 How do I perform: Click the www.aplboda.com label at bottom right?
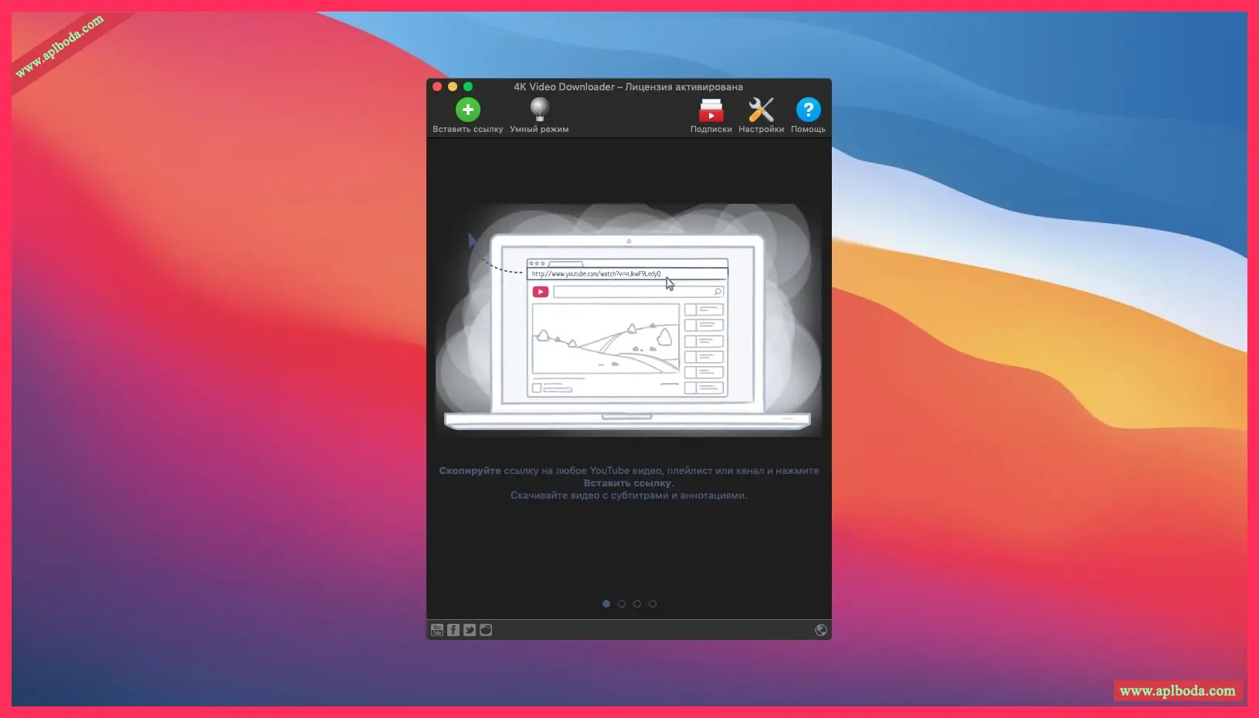tap(1177, 691)
